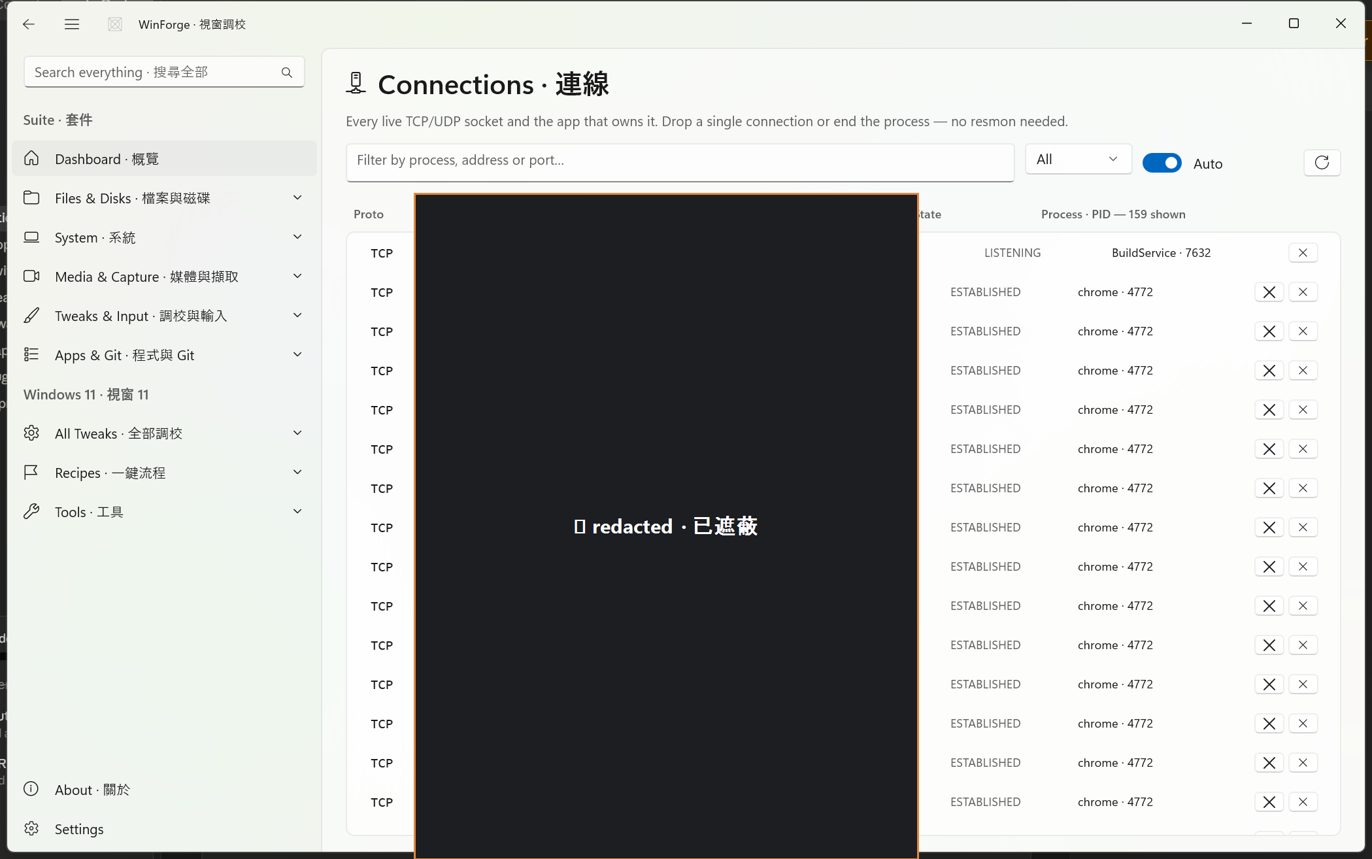Viewport: 1372px width, 859px height.
Task: Open Dashboard via its home icon
Action: [31, 159]
